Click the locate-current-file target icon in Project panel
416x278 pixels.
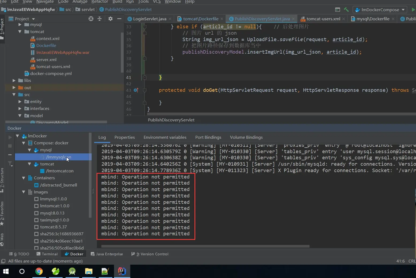[x=91, y=19]
